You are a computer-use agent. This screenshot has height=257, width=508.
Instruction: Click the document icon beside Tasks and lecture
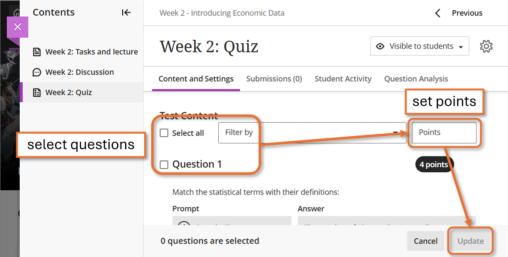(37, 52)
